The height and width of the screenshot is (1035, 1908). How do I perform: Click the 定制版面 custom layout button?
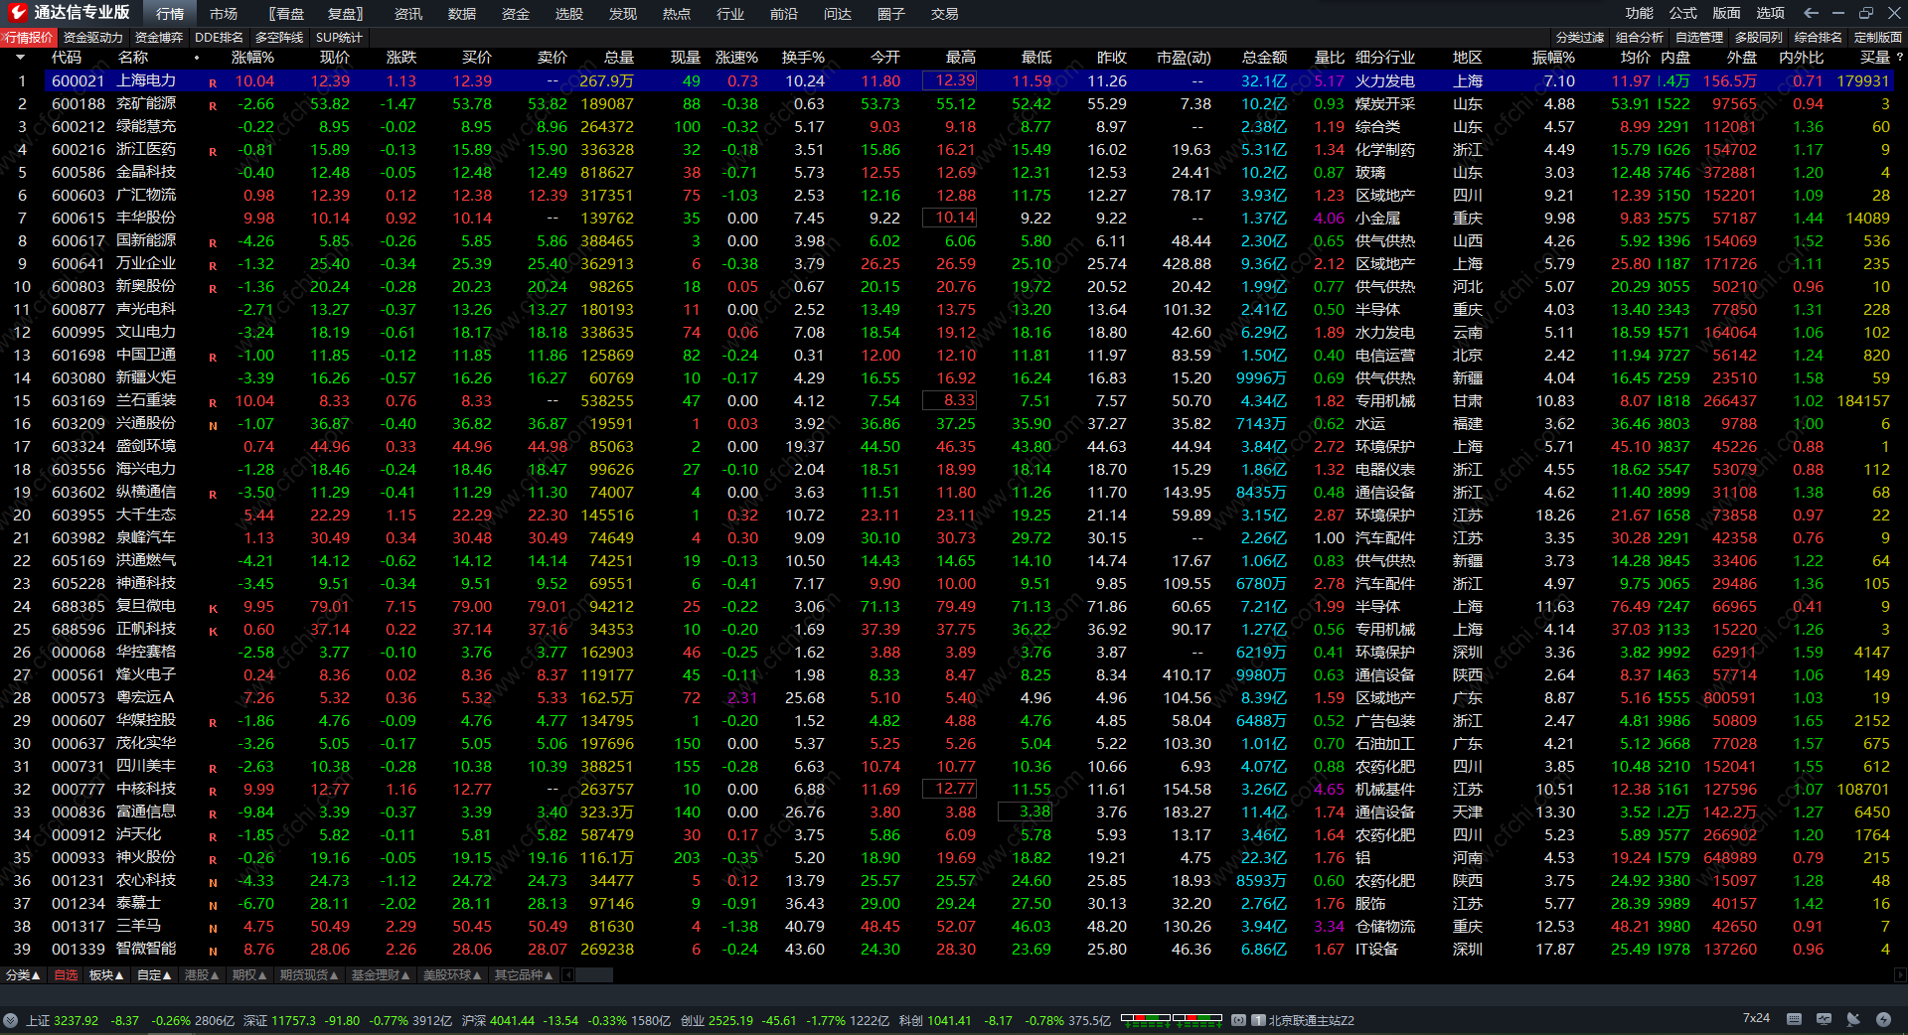1878,38
